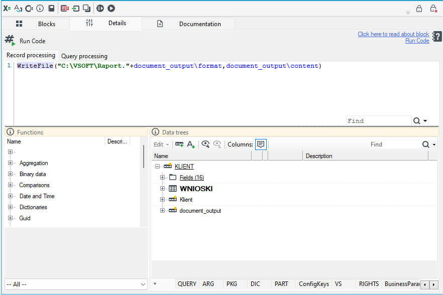Switch to the Blocks tab

36,24
